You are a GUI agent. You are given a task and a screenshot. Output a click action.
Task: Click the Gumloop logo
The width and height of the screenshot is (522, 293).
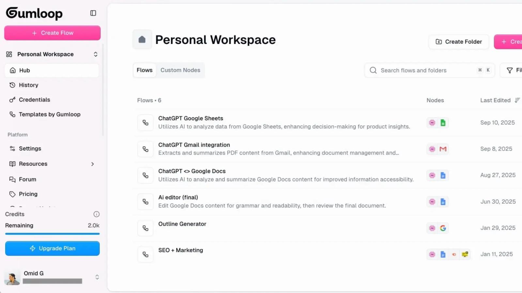point(34,13)
